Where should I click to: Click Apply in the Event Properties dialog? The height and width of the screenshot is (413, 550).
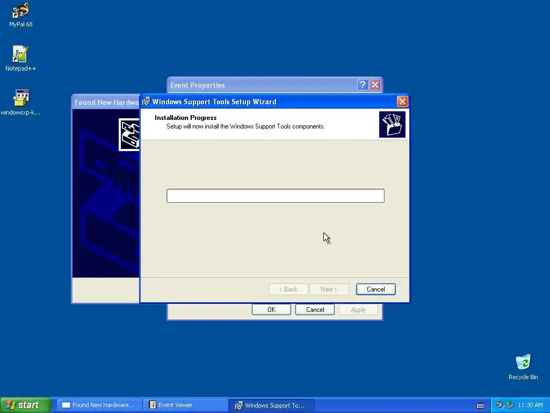(358, 309)
